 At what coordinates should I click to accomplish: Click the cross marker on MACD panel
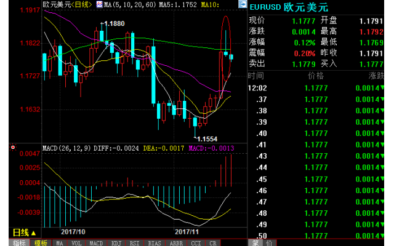point(12,148)
